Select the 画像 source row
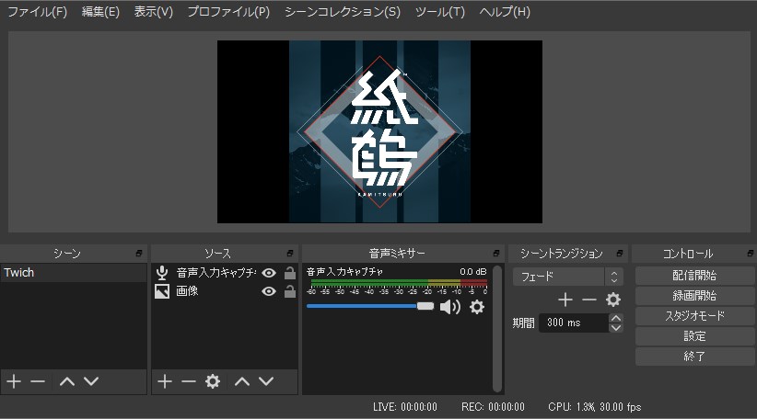Screen dimensions: 757x419 (225, 291)
